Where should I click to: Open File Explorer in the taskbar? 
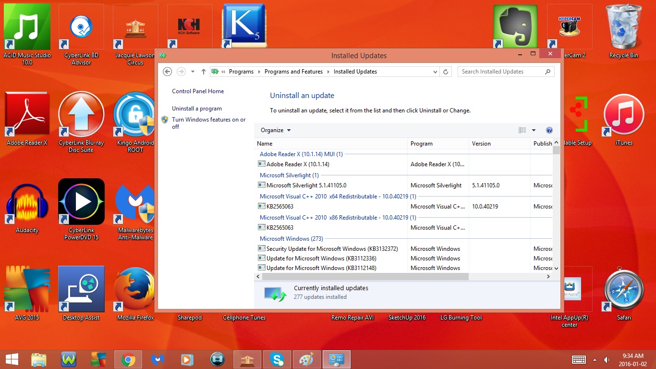39,359
